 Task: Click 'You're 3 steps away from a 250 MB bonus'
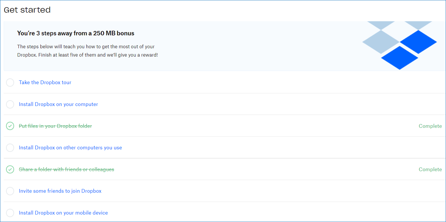click(76, 33)
